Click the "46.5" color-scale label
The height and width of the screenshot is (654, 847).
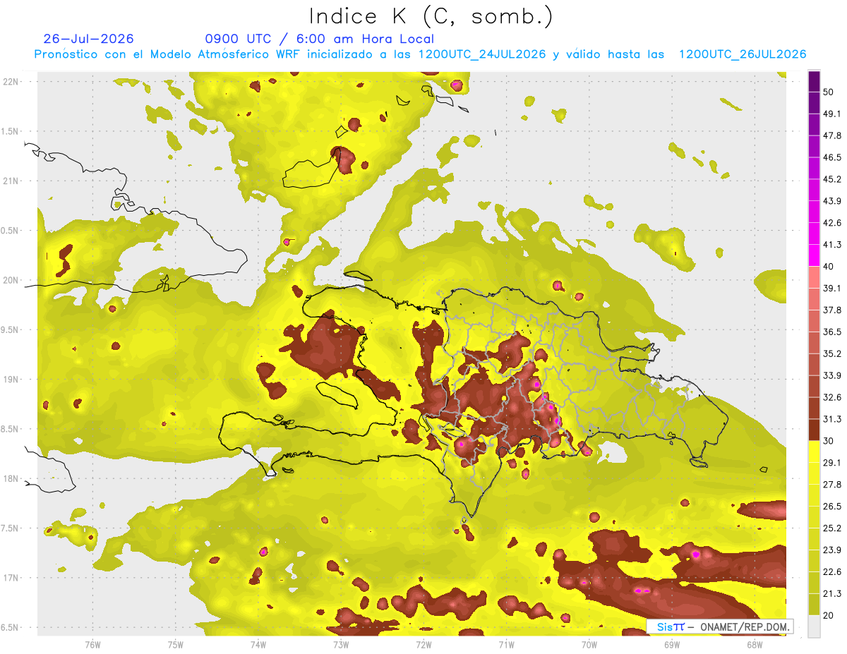coord(832,157)
